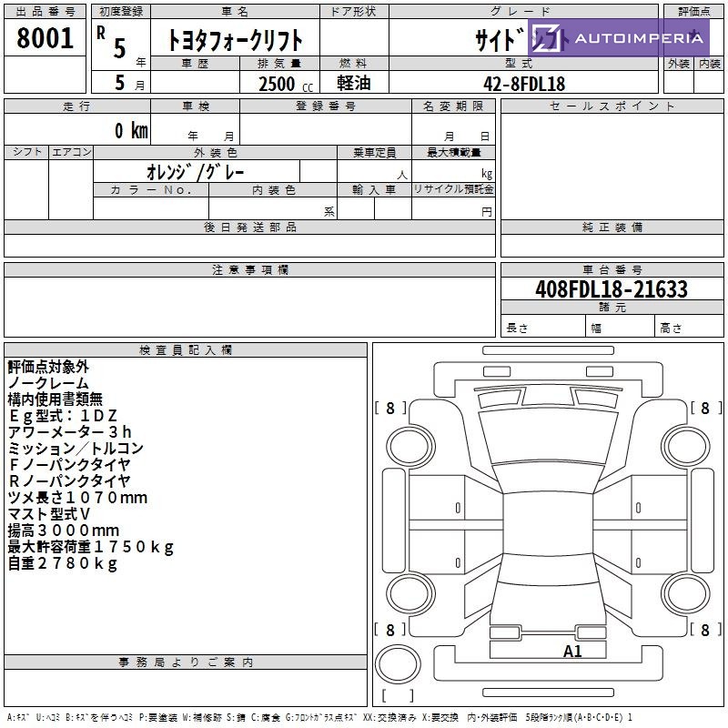Click the "初度登録" header
This screenshot has height=728, width=728.
point(121,12)
